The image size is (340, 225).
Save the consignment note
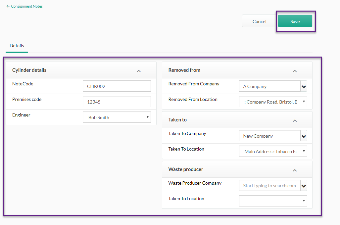coord(295,21)
